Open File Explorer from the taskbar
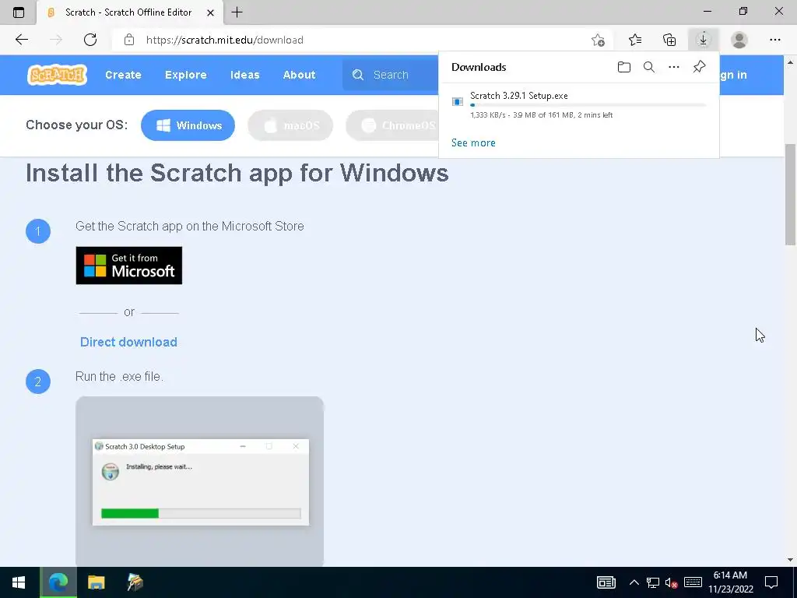797x598 pixels. tap(96, 582)
